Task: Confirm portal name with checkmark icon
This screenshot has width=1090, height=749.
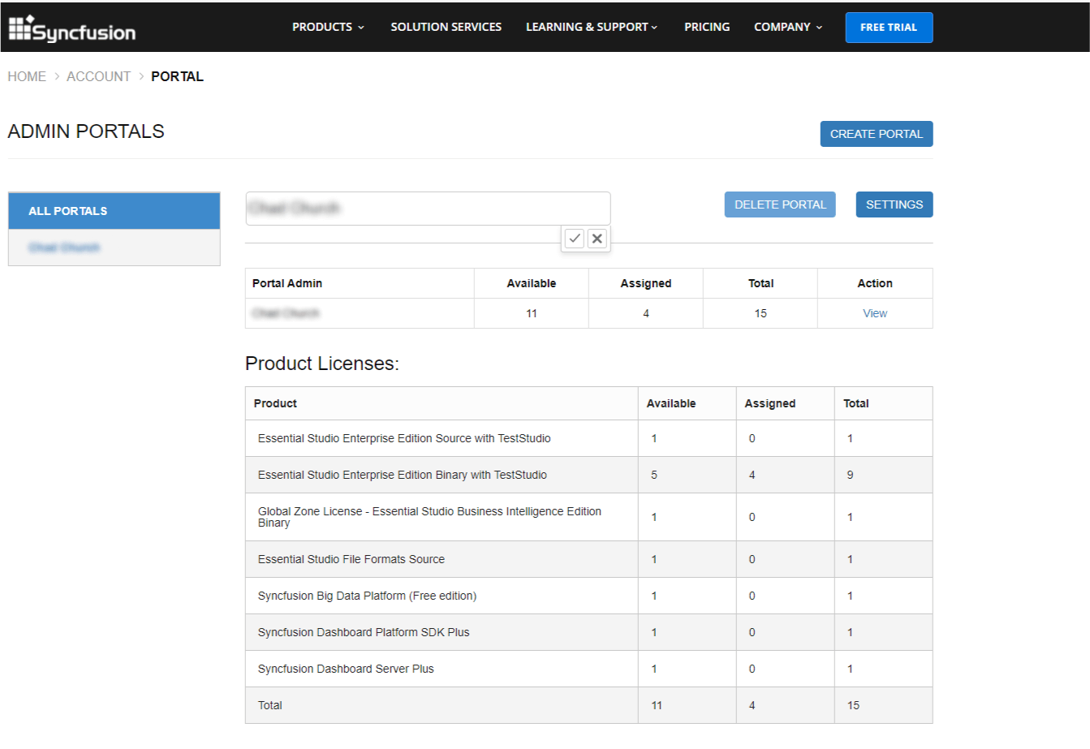Action: tap(575, 239)
